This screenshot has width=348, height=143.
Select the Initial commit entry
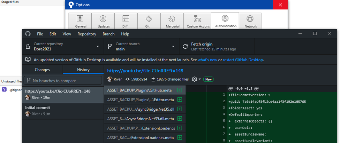[x=63, y=111]
